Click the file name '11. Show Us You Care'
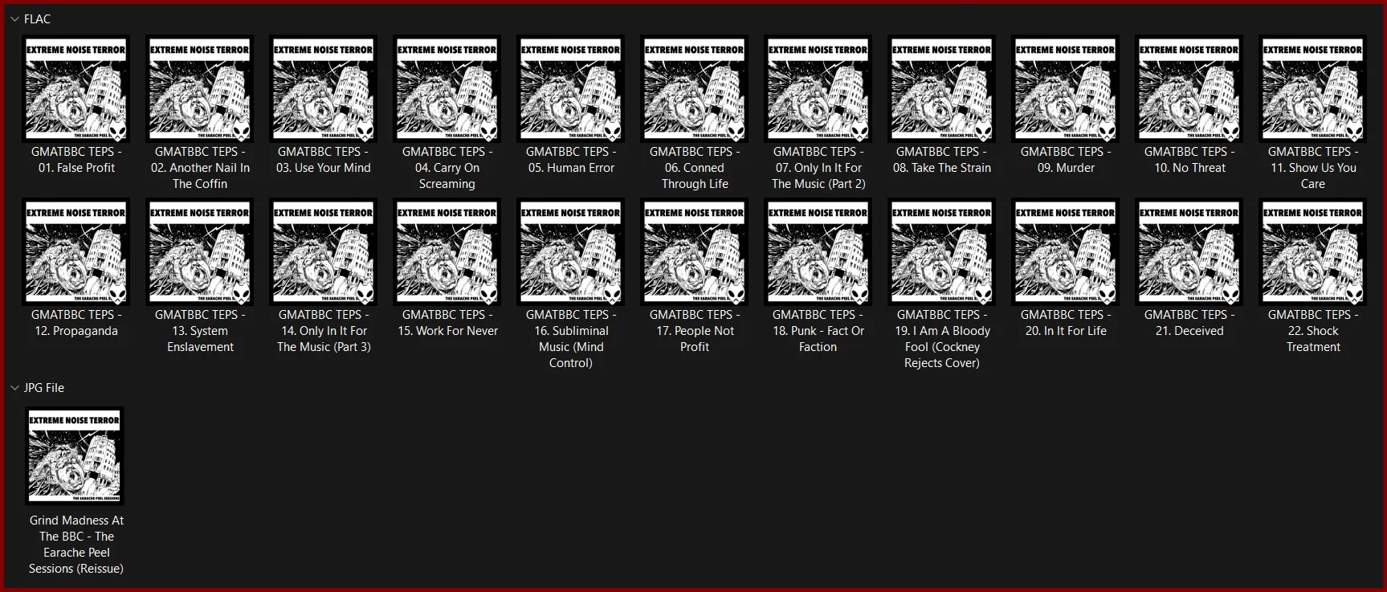 (1313, 168)
